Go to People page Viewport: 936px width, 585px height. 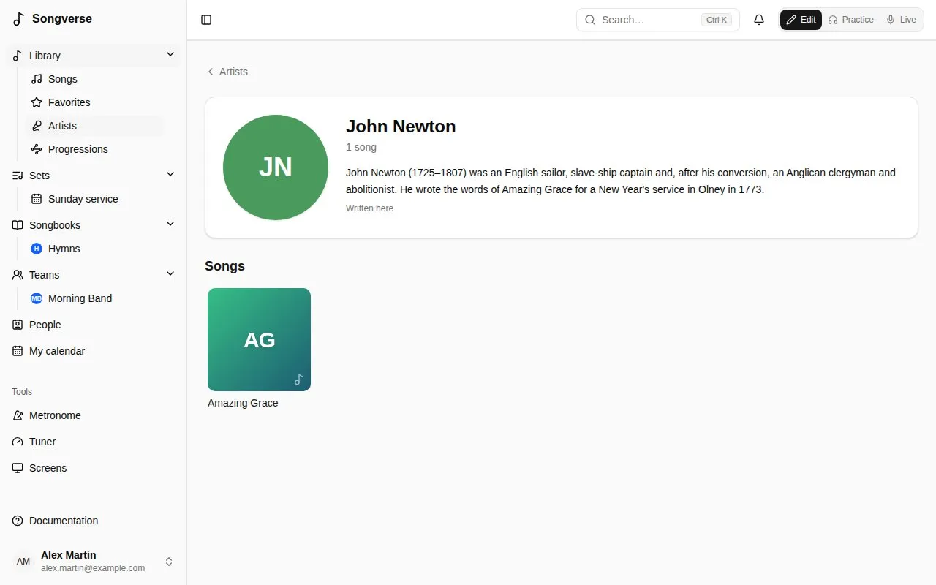click(94, 325)
